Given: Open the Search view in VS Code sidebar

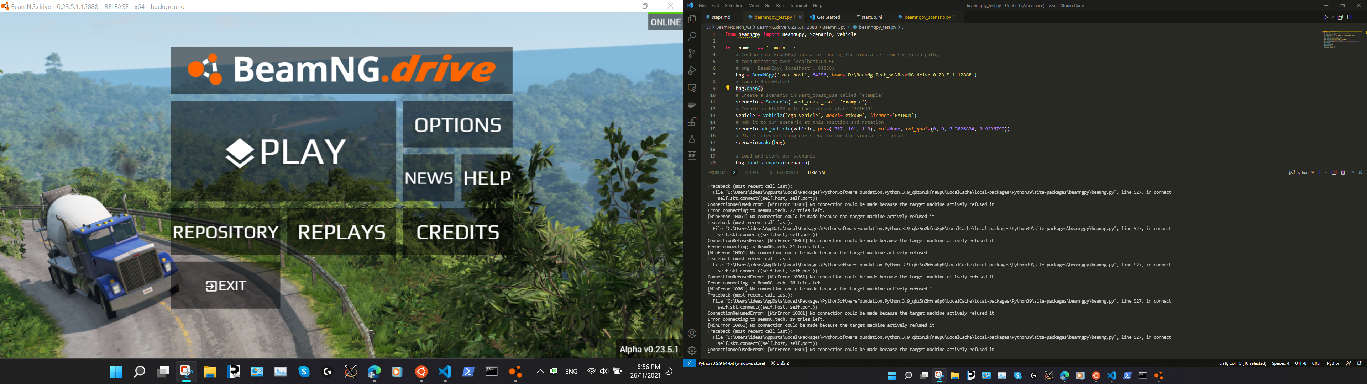Looking at the screenshot, I should [x=692, y=37].
